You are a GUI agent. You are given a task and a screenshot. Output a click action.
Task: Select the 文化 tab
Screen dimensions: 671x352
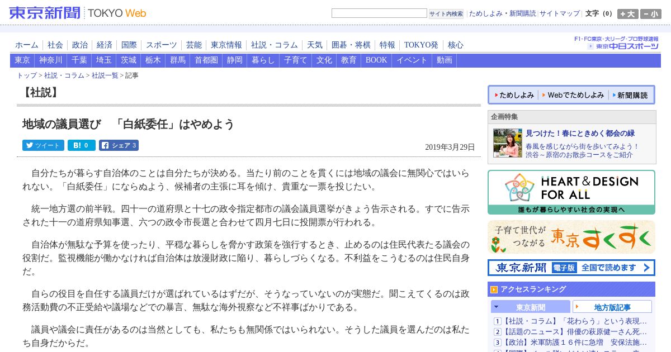pos(324,60)
